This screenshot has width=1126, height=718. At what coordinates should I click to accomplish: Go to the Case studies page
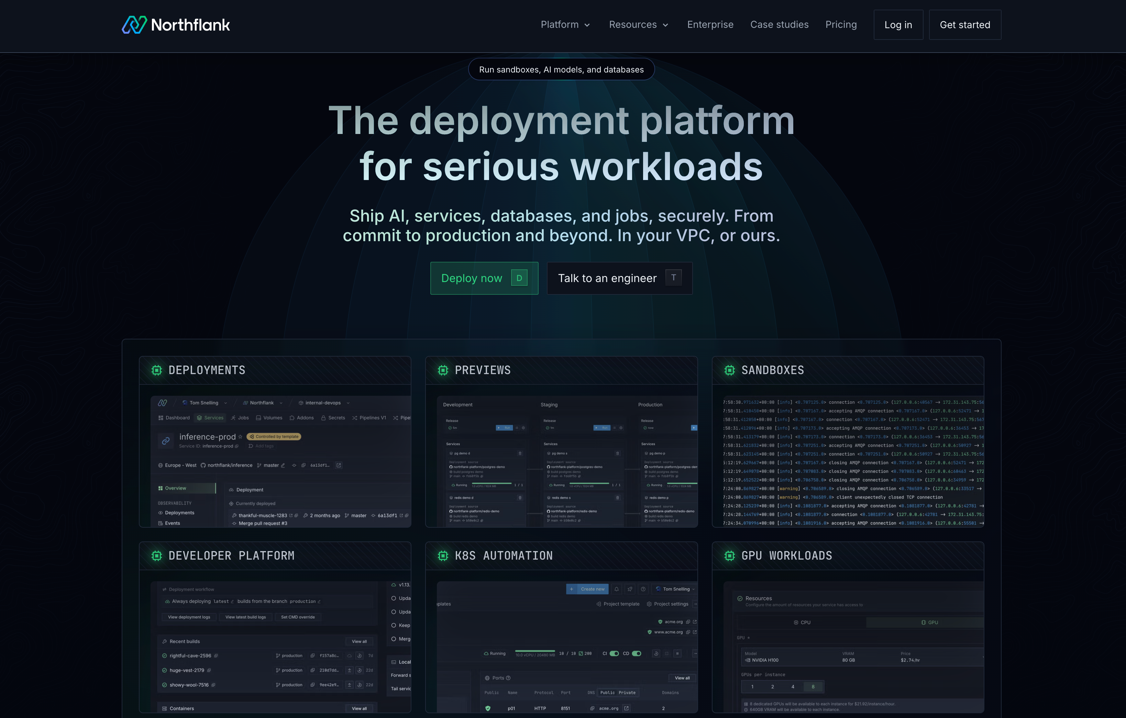779,24
